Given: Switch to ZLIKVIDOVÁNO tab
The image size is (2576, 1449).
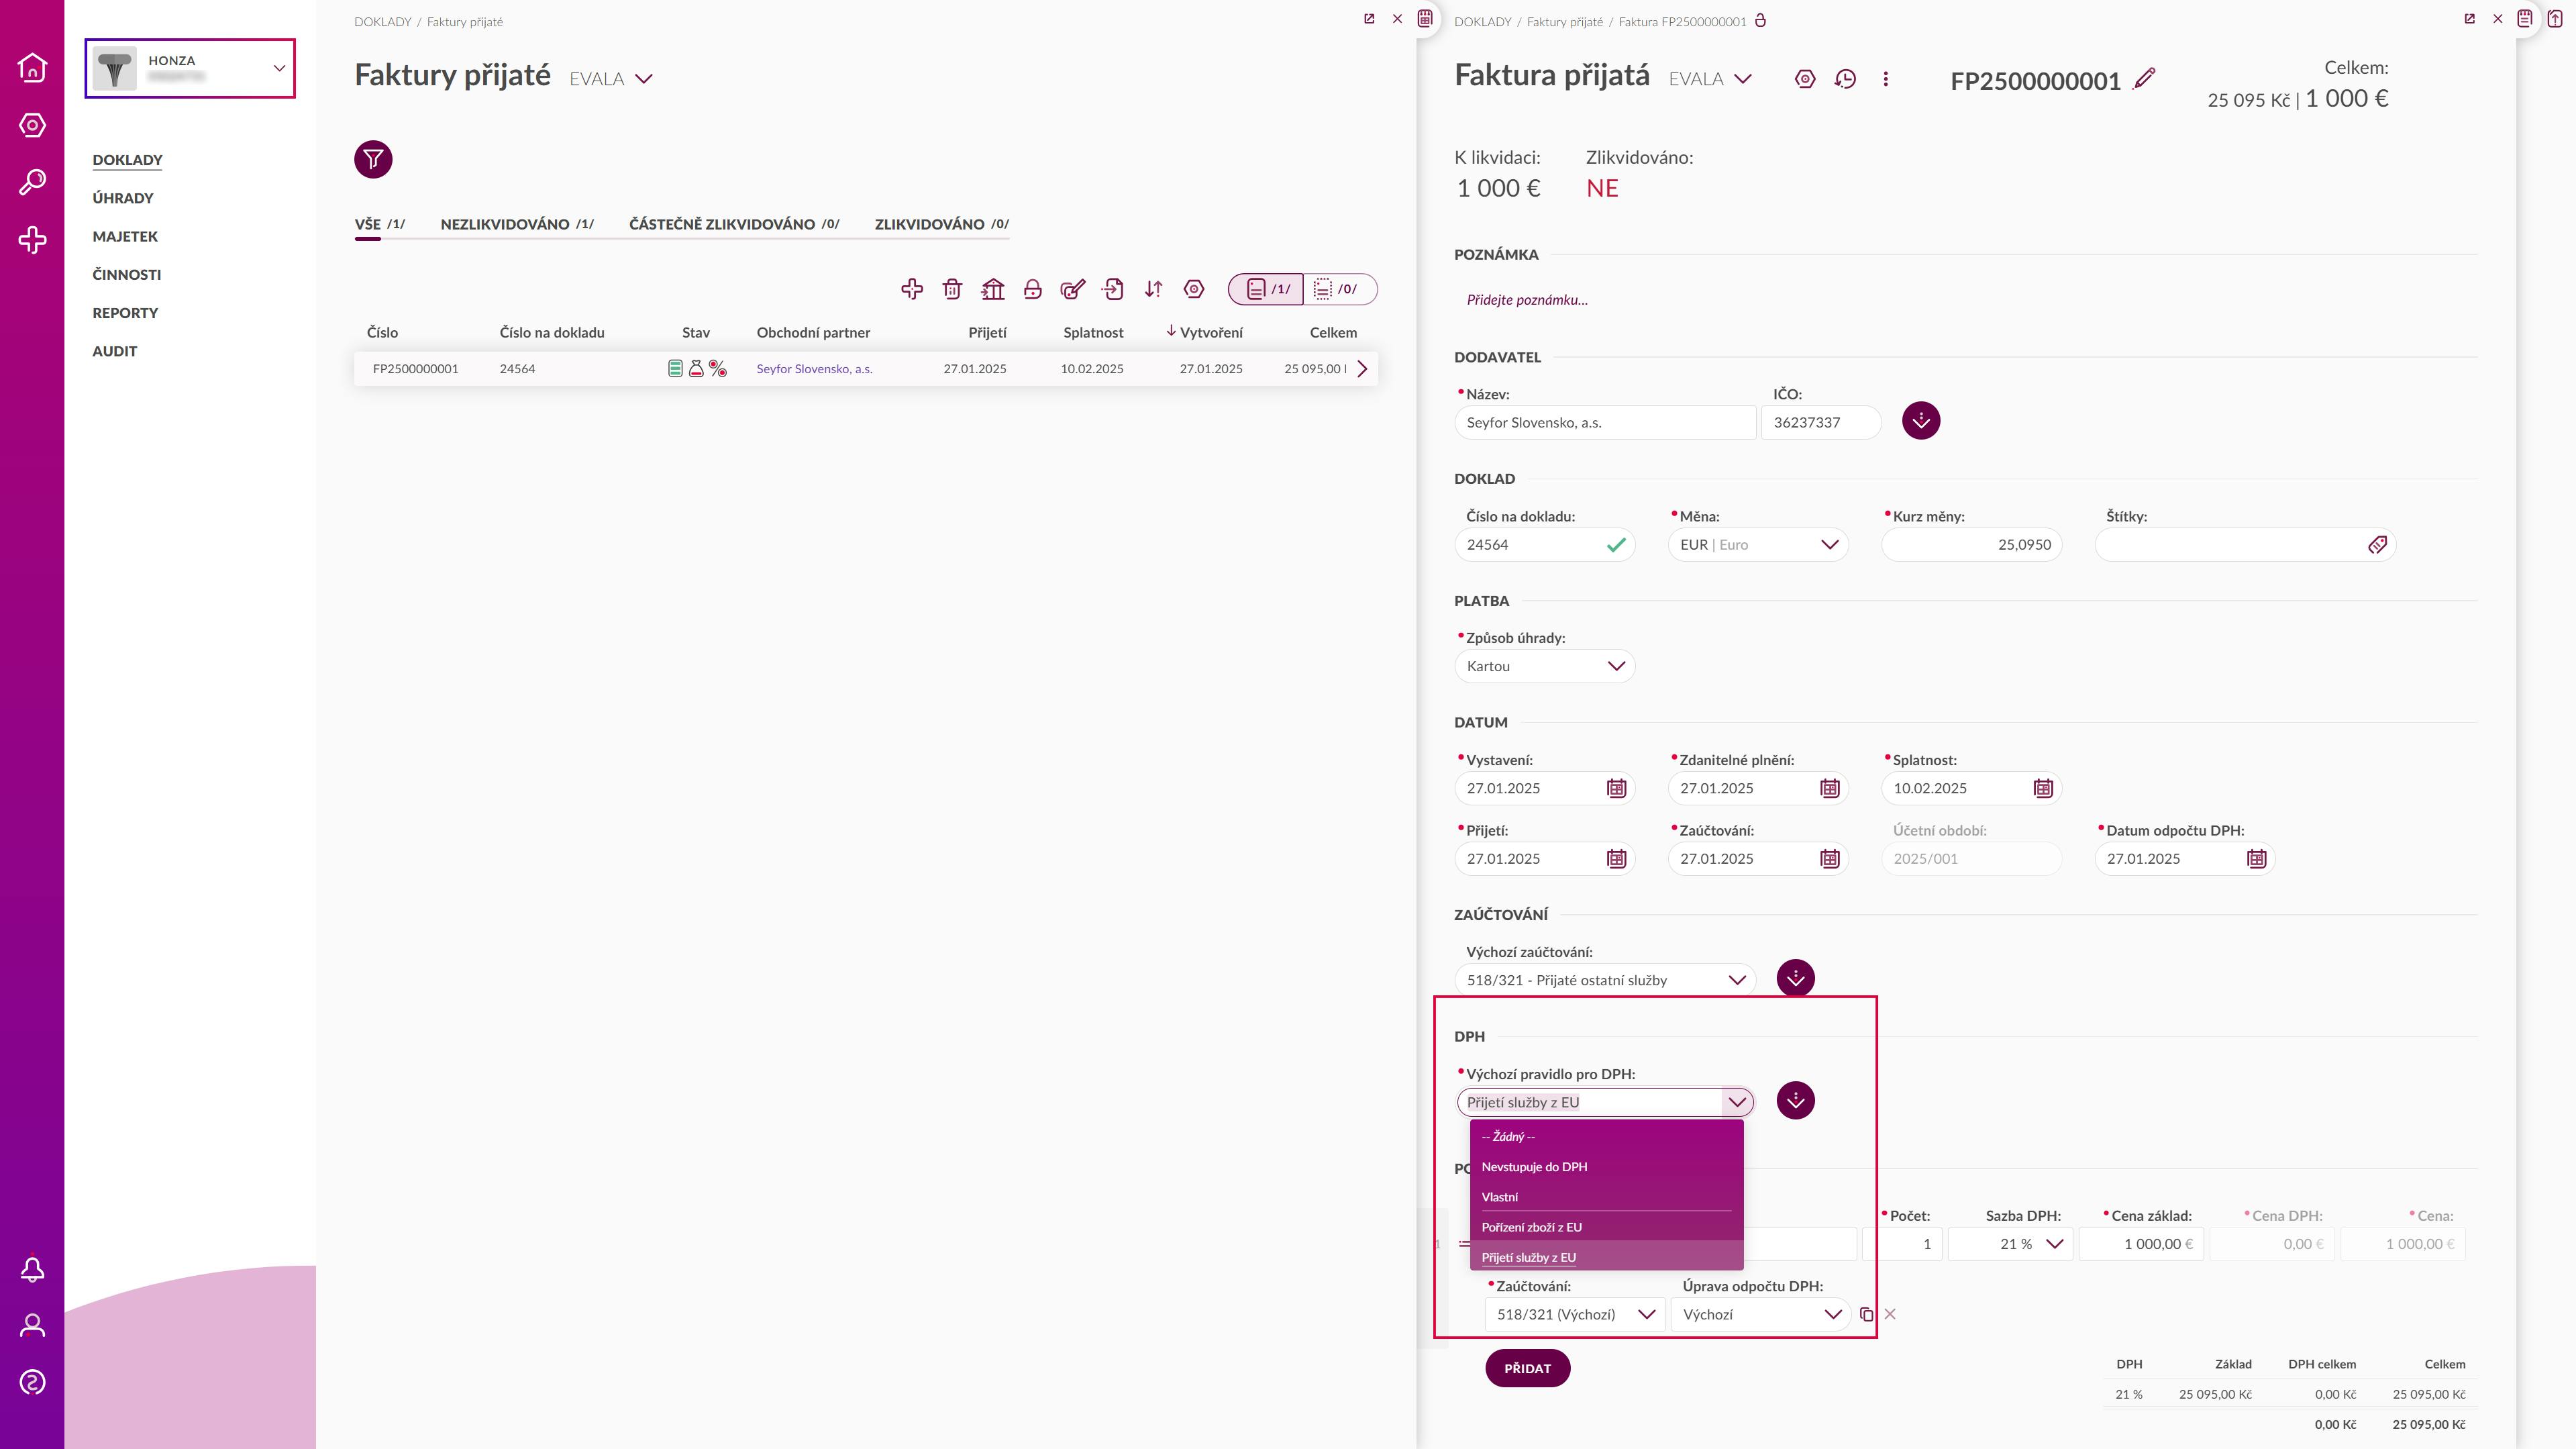Looking at the screenshot, I should coord(941,224).
